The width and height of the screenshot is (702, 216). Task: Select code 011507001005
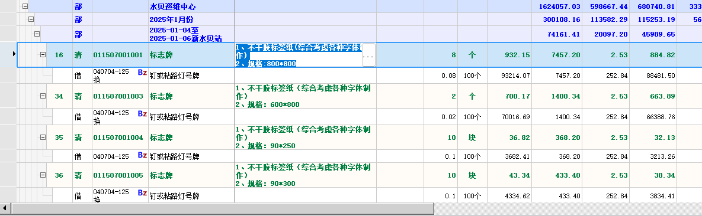pos(118,175)
